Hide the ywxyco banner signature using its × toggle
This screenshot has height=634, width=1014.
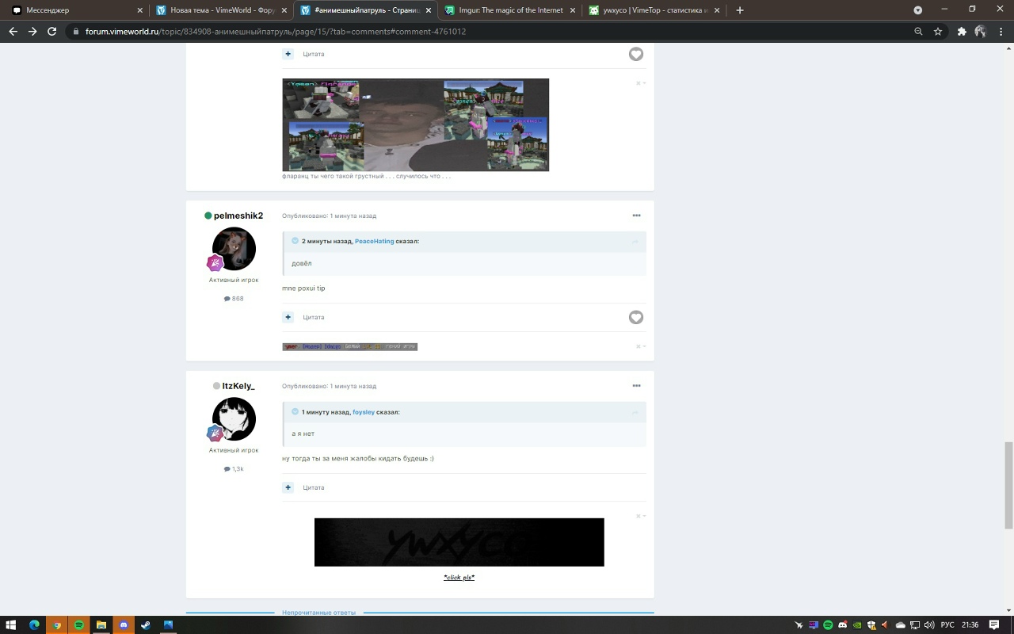pyautogui.click(x=639, y=516)
